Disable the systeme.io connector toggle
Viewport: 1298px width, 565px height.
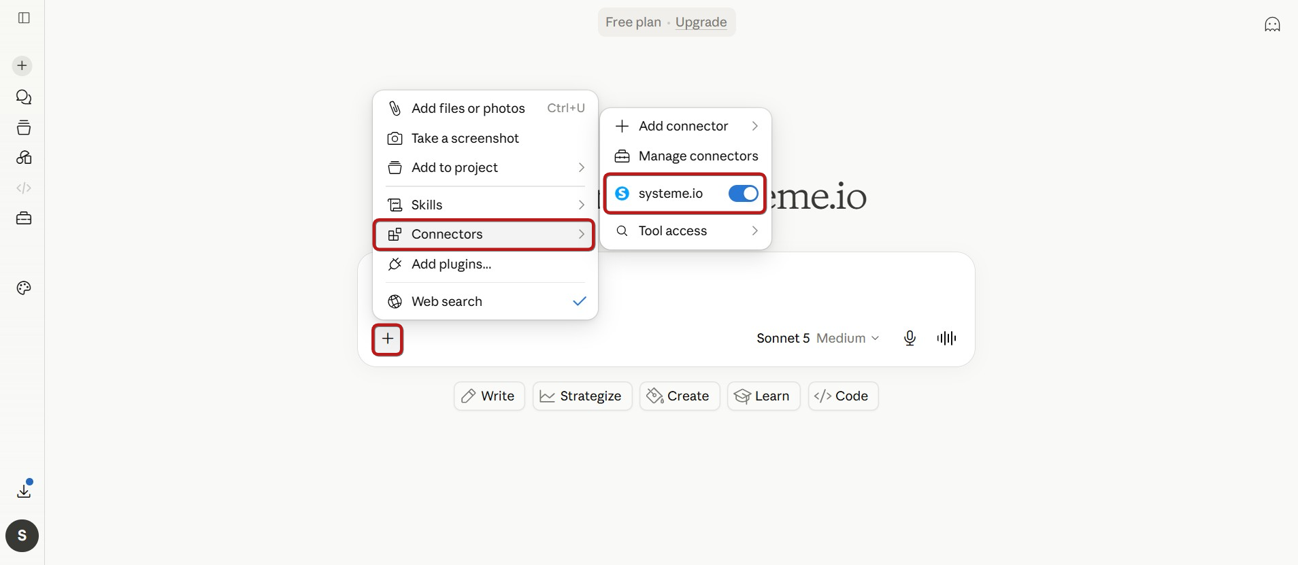(x=743, y=194)
